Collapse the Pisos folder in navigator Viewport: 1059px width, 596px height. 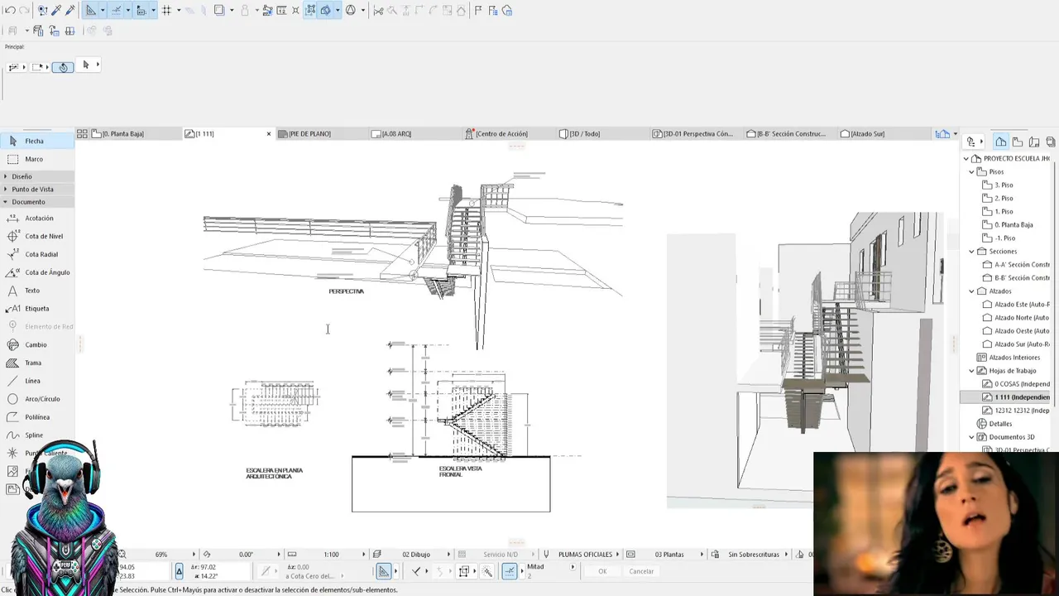pyautogui.click(x=972, y=172)
